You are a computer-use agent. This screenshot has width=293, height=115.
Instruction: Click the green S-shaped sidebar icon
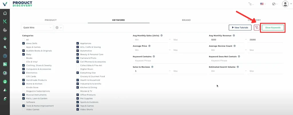pos(5,99)
